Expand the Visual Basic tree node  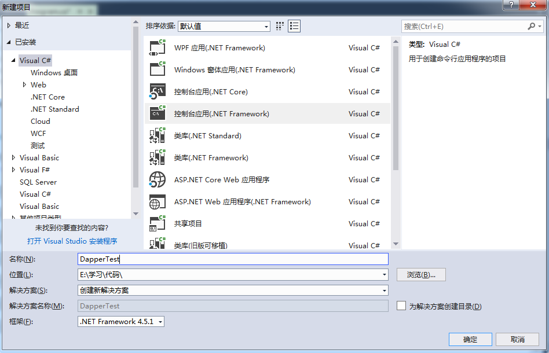pos(13,158)
